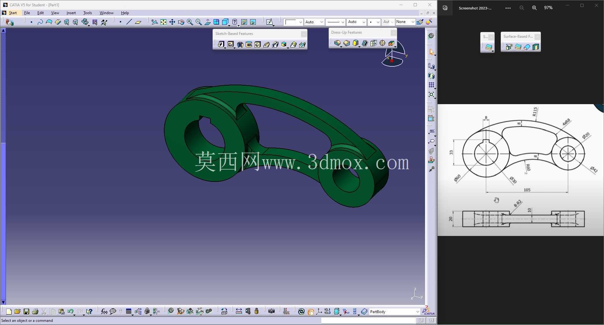Expand the View Mode shading flyout arrow
This screenshot has height=325, width=604.
pos(230,25)
